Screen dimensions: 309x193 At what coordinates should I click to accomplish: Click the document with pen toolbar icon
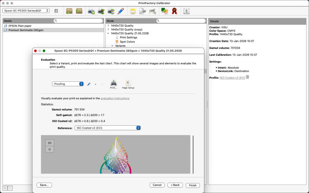click(142, 11)
